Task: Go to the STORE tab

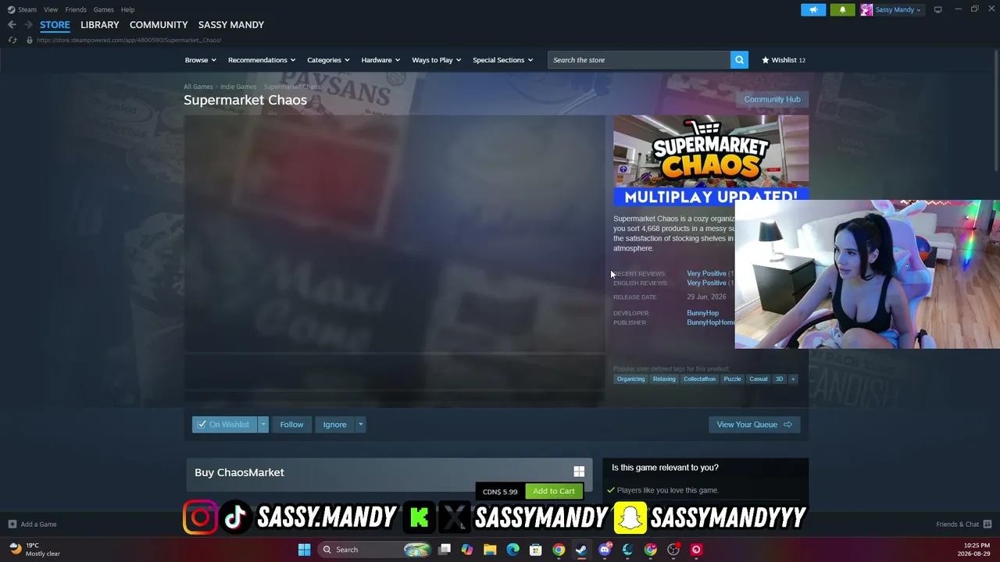Action: pyautogui.click(x=55, y=25)
